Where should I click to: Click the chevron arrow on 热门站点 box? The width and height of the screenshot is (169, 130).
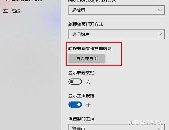[x=160, y=34]
